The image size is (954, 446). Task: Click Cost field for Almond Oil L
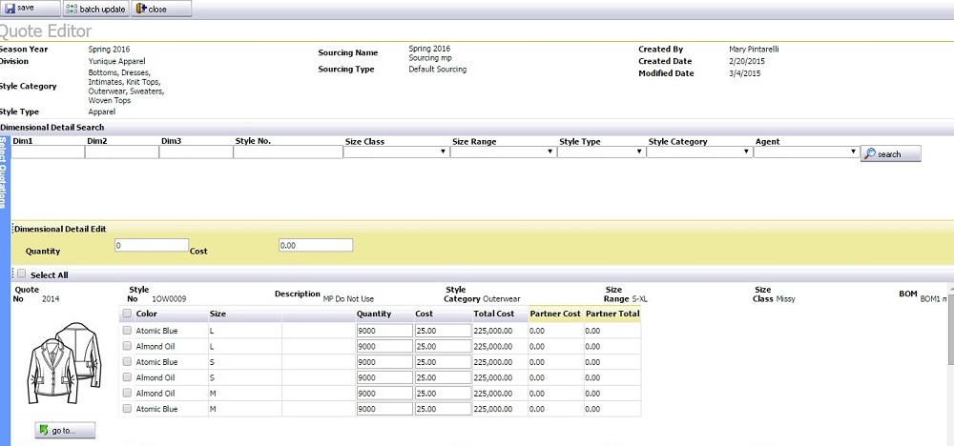[443, 346]
